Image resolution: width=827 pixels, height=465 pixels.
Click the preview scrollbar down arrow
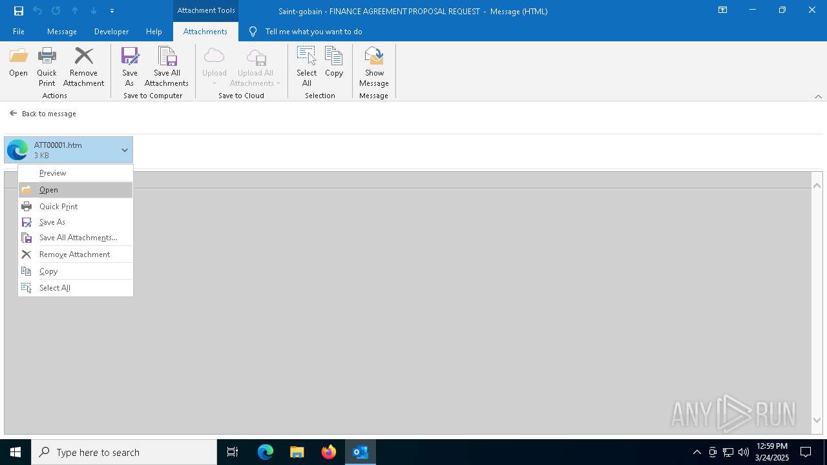coord(817,420)
